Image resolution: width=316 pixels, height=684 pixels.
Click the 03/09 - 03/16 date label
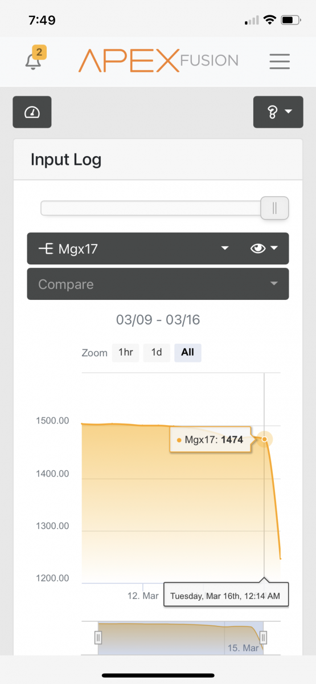[x=158, y=320]
